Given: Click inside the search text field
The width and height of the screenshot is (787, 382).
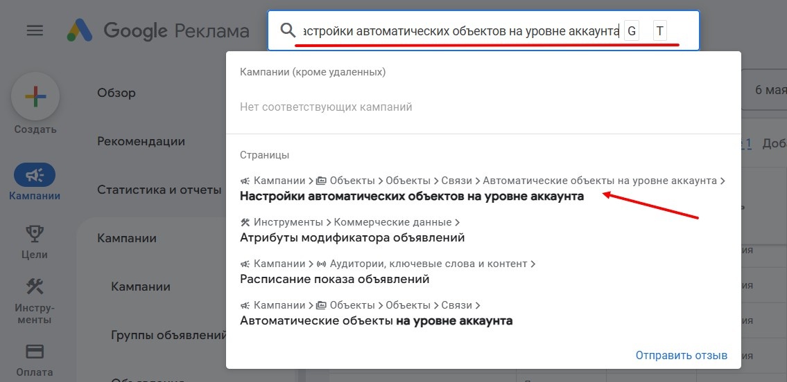Looking at the screenshot, I should [458, 31].
